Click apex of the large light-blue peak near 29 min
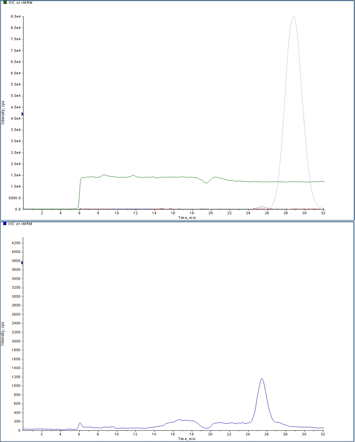Image resolution: width=355 pixels, height=442 pixels. click(x=294, y=16)
